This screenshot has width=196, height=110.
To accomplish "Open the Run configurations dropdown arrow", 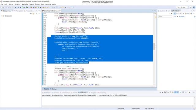I will pos(24,7).
